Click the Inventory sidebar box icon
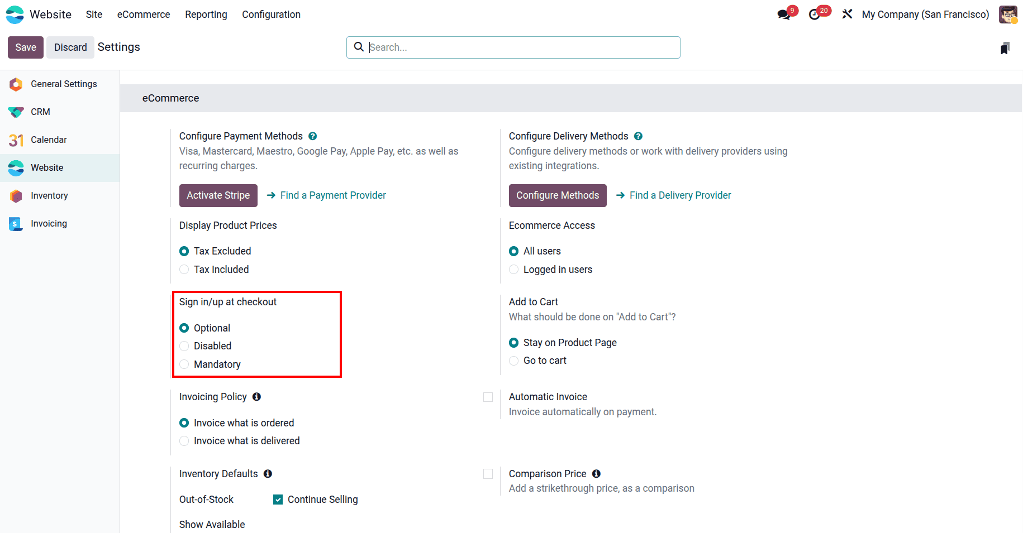Screen dimensions: 1023x533 pyautogui.click(x=16, y=196)
